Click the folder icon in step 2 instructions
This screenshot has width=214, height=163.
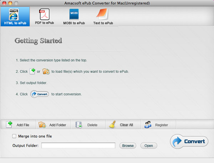[46, 71]
